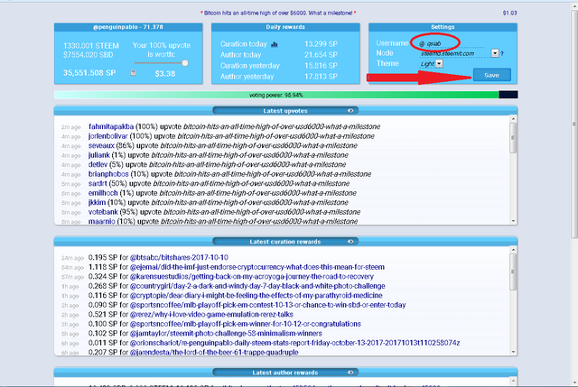Open the sardrt user link

[98, 183]
